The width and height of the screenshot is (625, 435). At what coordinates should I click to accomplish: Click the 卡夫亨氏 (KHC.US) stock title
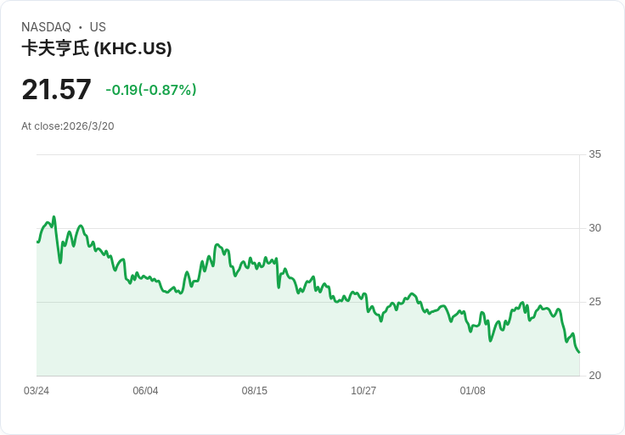(x=97, y=48)
